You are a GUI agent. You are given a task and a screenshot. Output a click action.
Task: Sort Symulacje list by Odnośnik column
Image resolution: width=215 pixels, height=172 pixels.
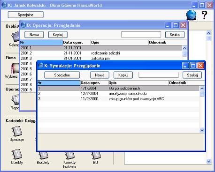(186, 83)
